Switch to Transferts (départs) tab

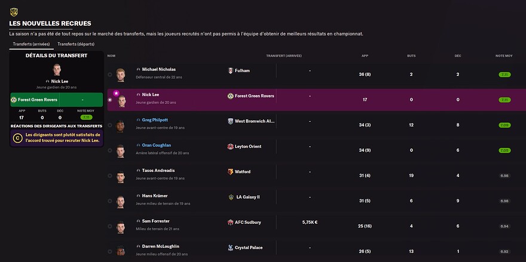click(76, 44)
